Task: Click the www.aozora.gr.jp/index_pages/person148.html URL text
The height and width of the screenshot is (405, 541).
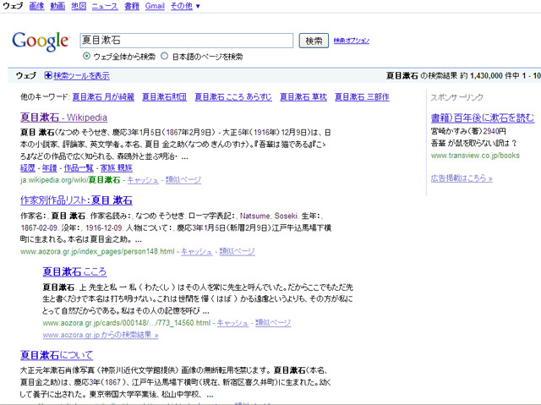Action: (97, 251)
